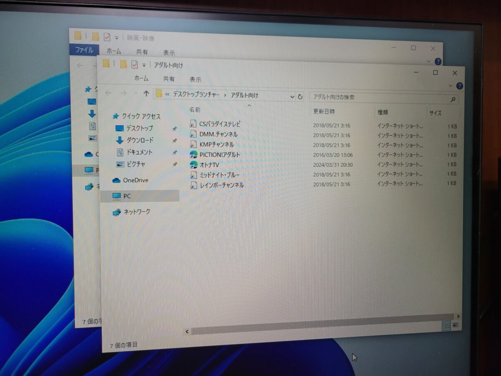Click the 7 個の項目 status text

pos(123,345)
